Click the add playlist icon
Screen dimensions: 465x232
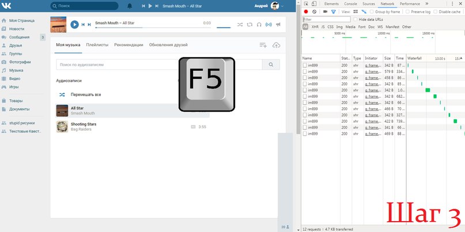(x=263, y=45)
